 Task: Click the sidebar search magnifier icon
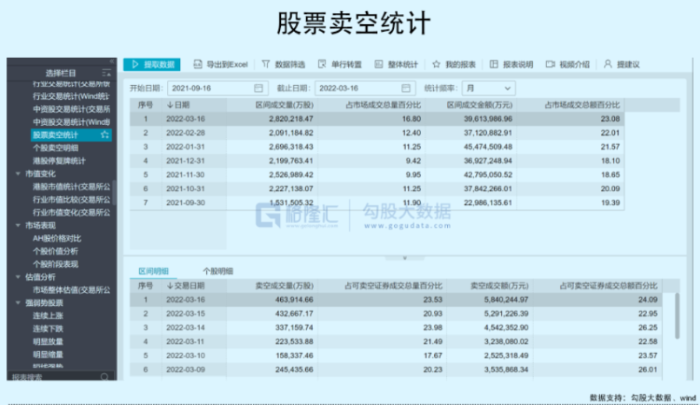(105, 377)
